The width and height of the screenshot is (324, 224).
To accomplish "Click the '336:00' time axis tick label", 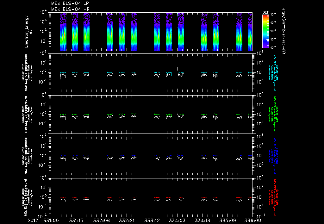I will click(253, 221).
